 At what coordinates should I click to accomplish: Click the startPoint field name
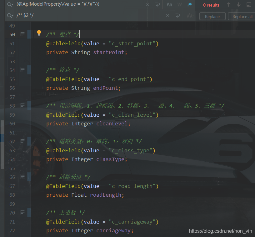108,53
